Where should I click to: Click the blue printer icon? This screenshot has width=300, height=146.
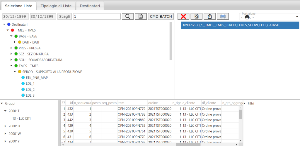[x=223, y=16]
